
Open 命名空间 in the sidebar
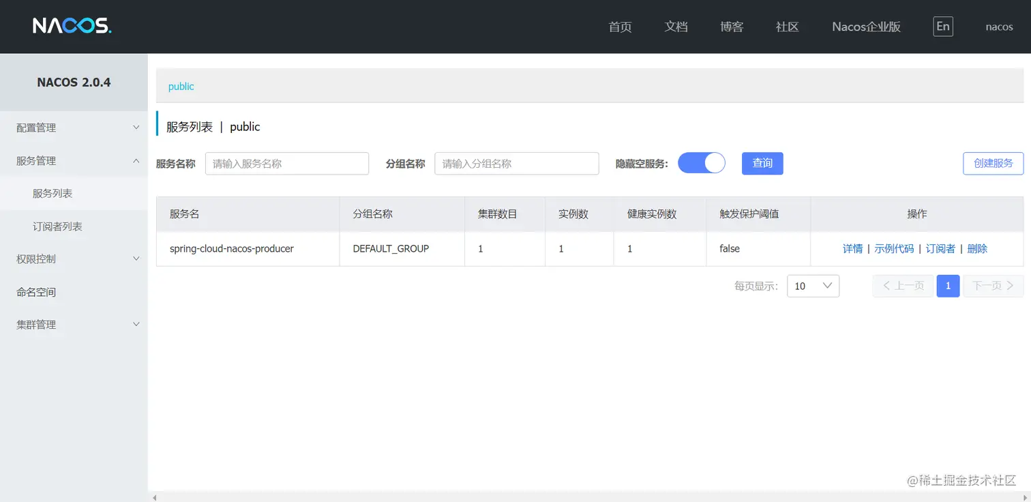pos(74,292)
